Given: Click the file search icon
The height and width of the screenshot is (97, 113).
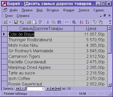Looking at the screenshot, I should point(22,22).
